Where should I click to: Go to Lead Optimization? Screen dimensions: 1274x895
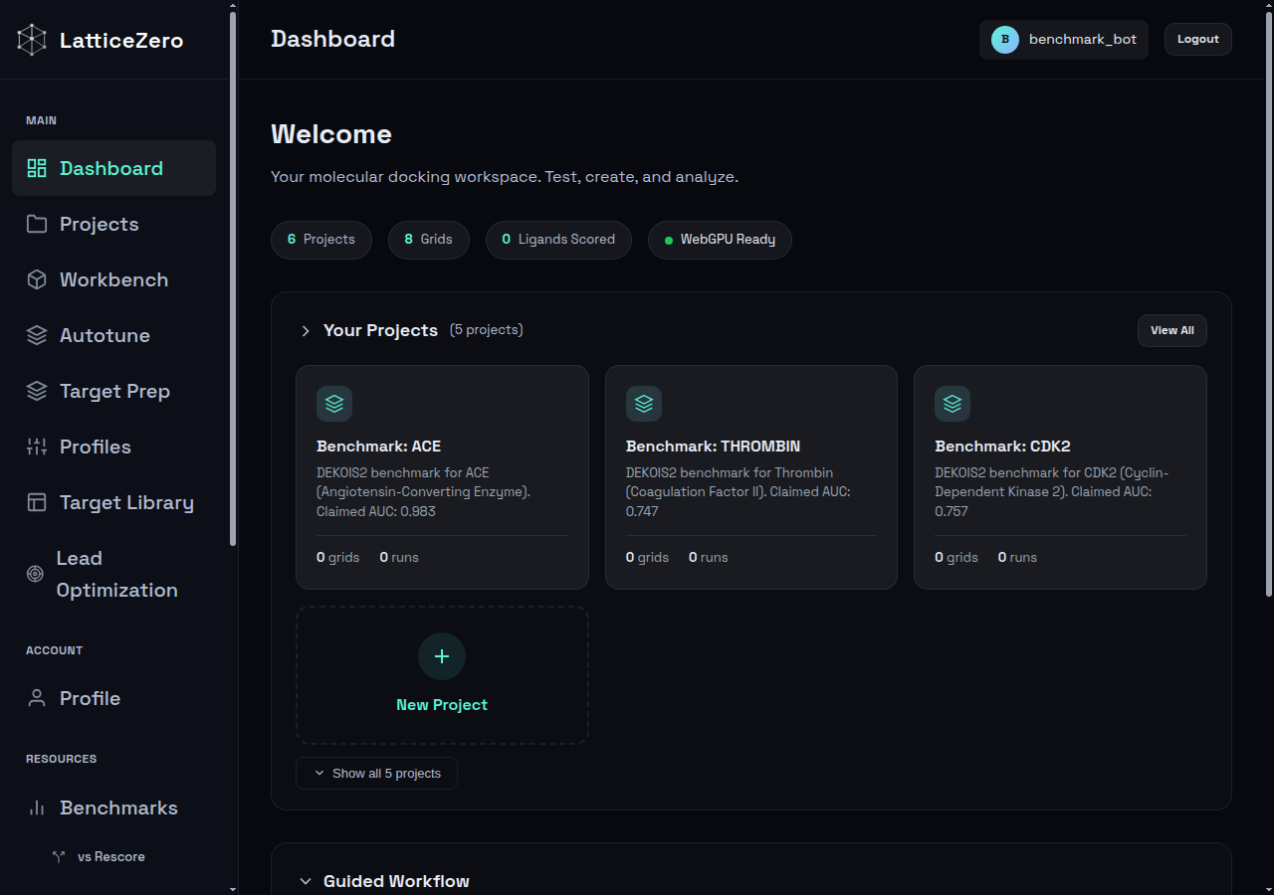click(113, 574)
